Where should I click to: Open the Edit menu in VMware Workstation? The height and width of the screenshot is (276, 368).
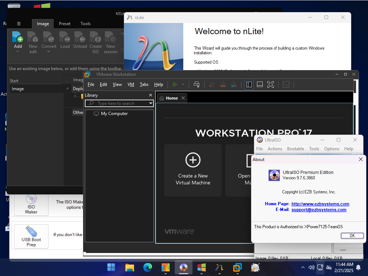click(103, 84)
